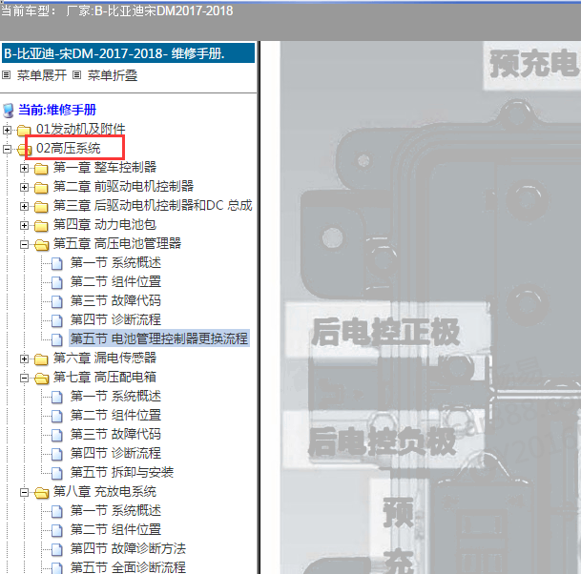Click 菜单折叠 to collapse all menus

click(x=113, y=75)
